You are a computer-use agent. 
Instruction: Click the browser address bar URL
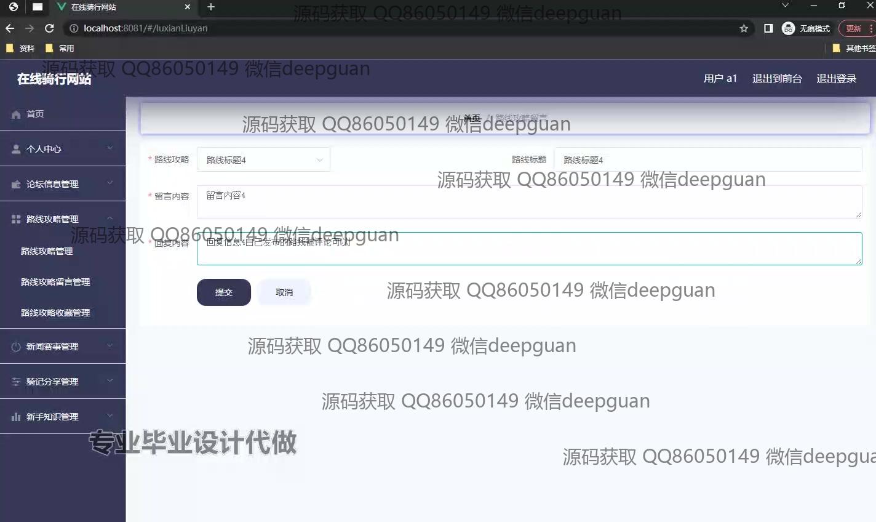coord(146,28)
